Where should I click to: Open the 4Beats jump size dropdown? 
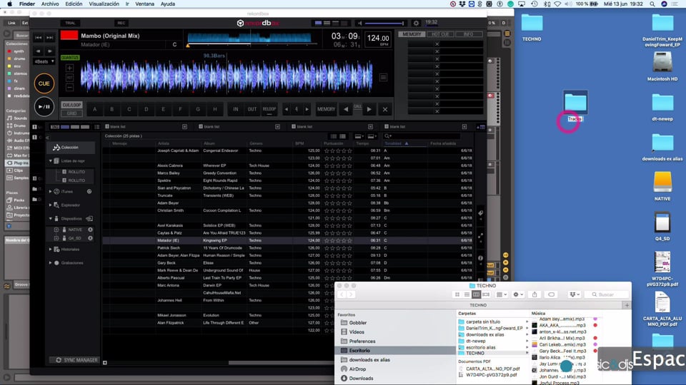pyautogui.click(x=44, y=61)
